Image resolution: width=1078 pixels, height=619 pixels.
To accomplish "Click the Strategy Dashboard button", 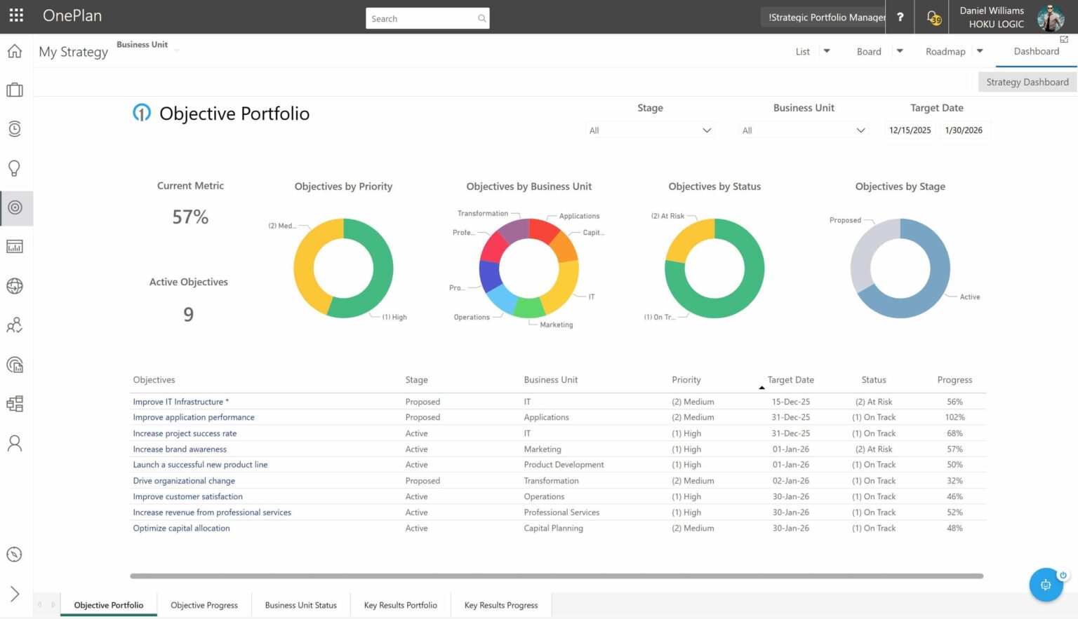I will tap(1027, 82).
